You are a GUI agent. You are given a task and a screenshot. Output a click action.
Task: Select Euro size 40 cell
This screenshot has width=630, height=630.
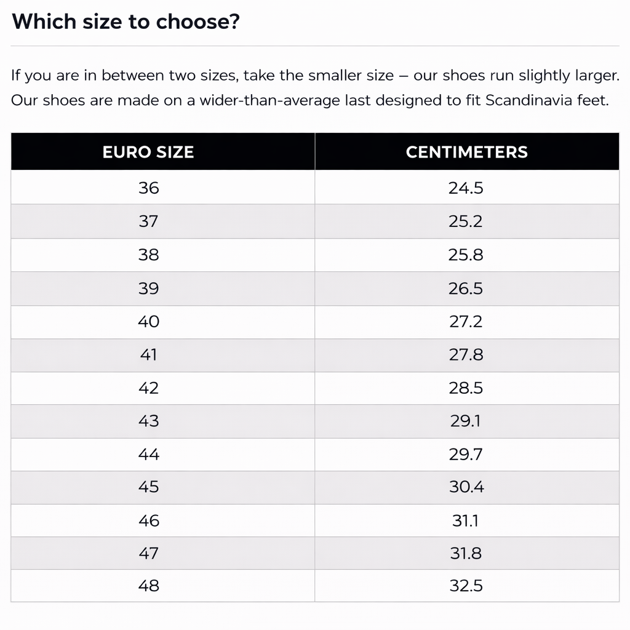pos(148,321)
